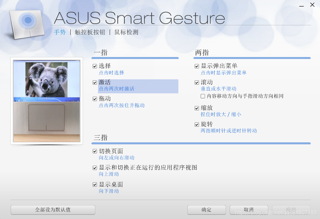Click the 取消 button
This screenshot has height=219, width=320.
click(x=249, y=210)
